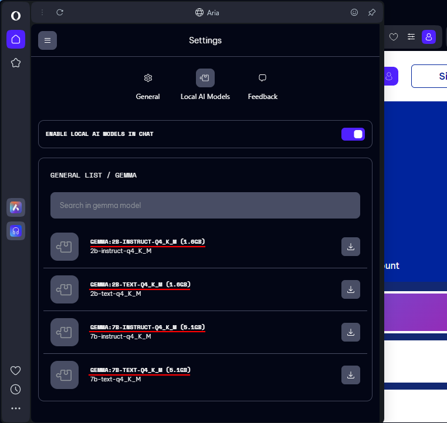This screenshot has height=423, width=447.
Task: Select the Local AI Models tab
Action: tap(205, 86)
